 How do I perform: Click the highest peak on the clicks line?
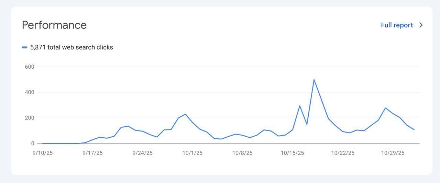(314, 80)
